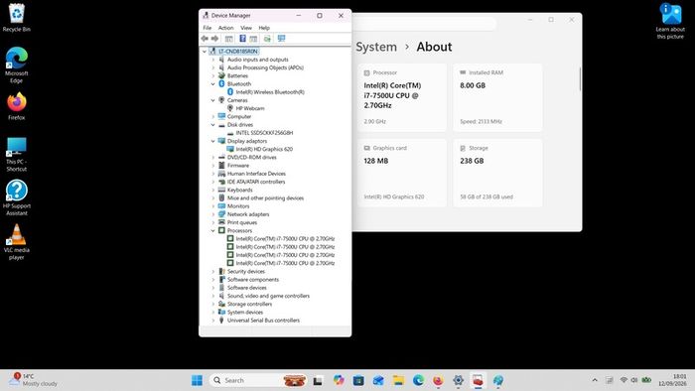Select the Sound, video and game controllers label

(x=268, y=296)
